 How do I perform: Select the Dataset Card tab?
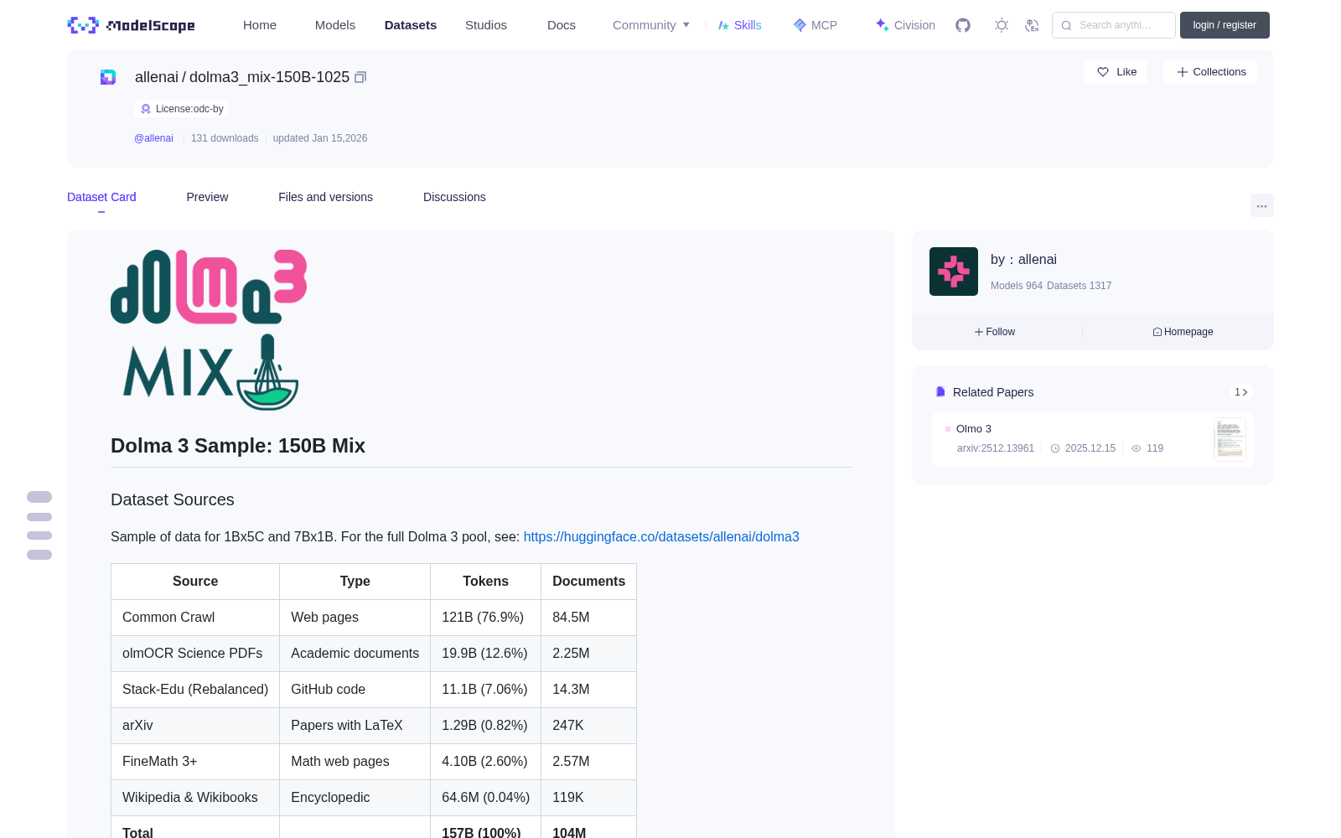pos(101,197)
